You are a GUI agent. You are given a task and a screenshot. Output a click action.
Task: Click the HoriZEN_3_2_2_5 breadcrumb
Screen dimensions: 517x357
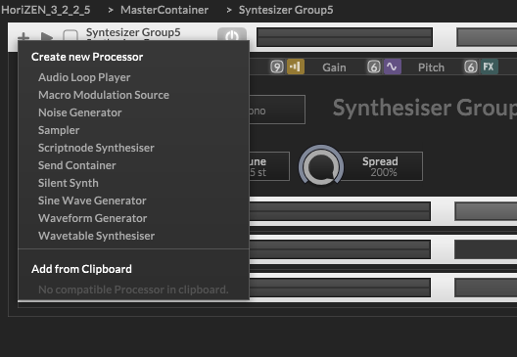pyautogui.click(x=46, y=10)
